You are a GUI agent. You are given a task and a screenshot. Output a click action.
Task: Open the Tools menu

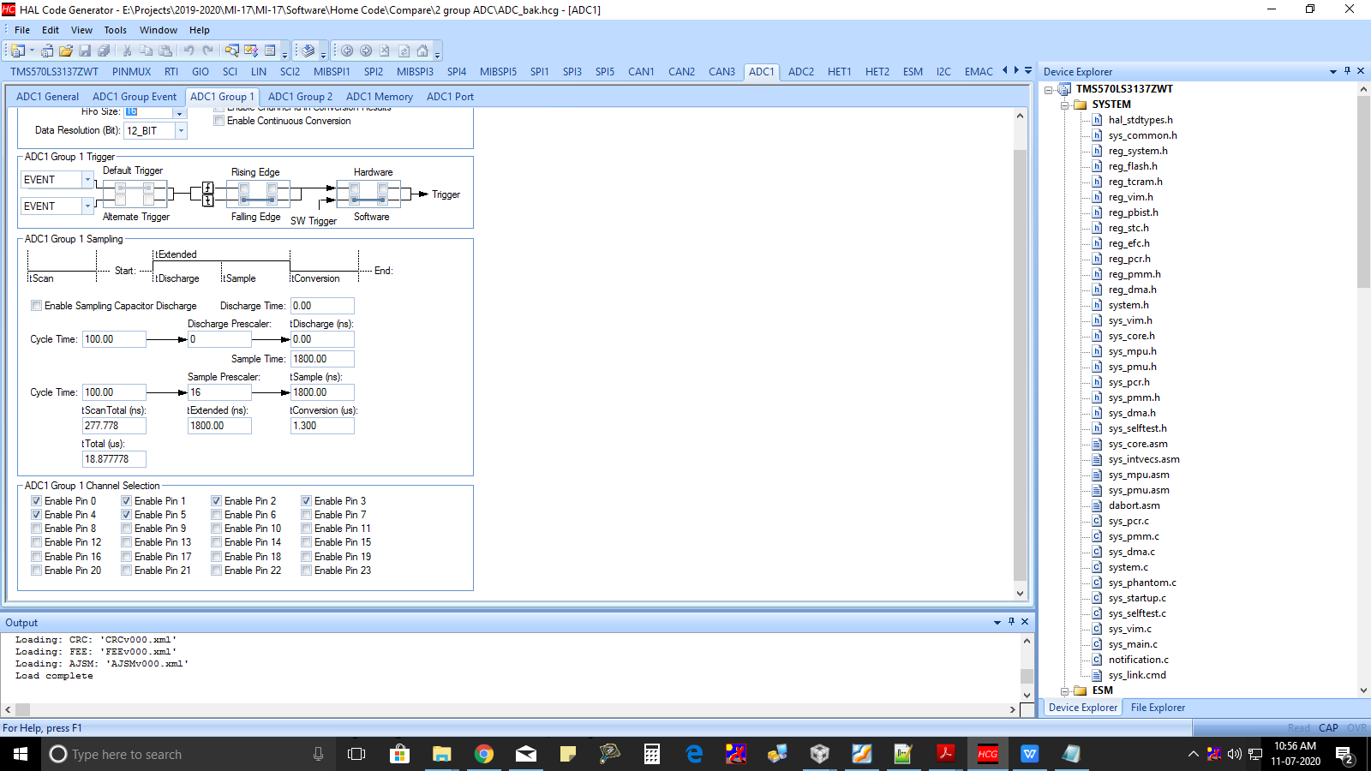[x=116, y=30]
